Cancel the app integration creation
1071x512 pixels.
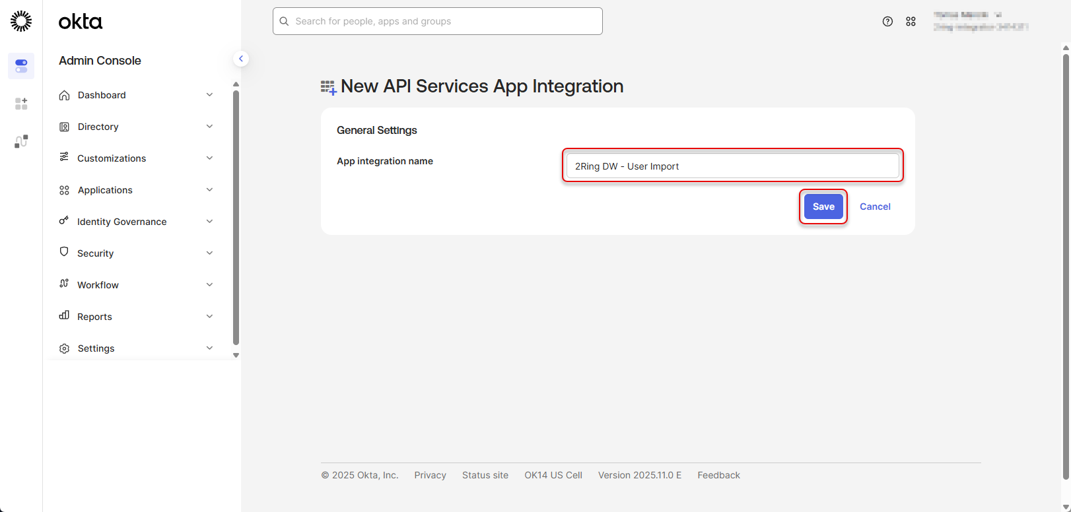coord(875,207)
